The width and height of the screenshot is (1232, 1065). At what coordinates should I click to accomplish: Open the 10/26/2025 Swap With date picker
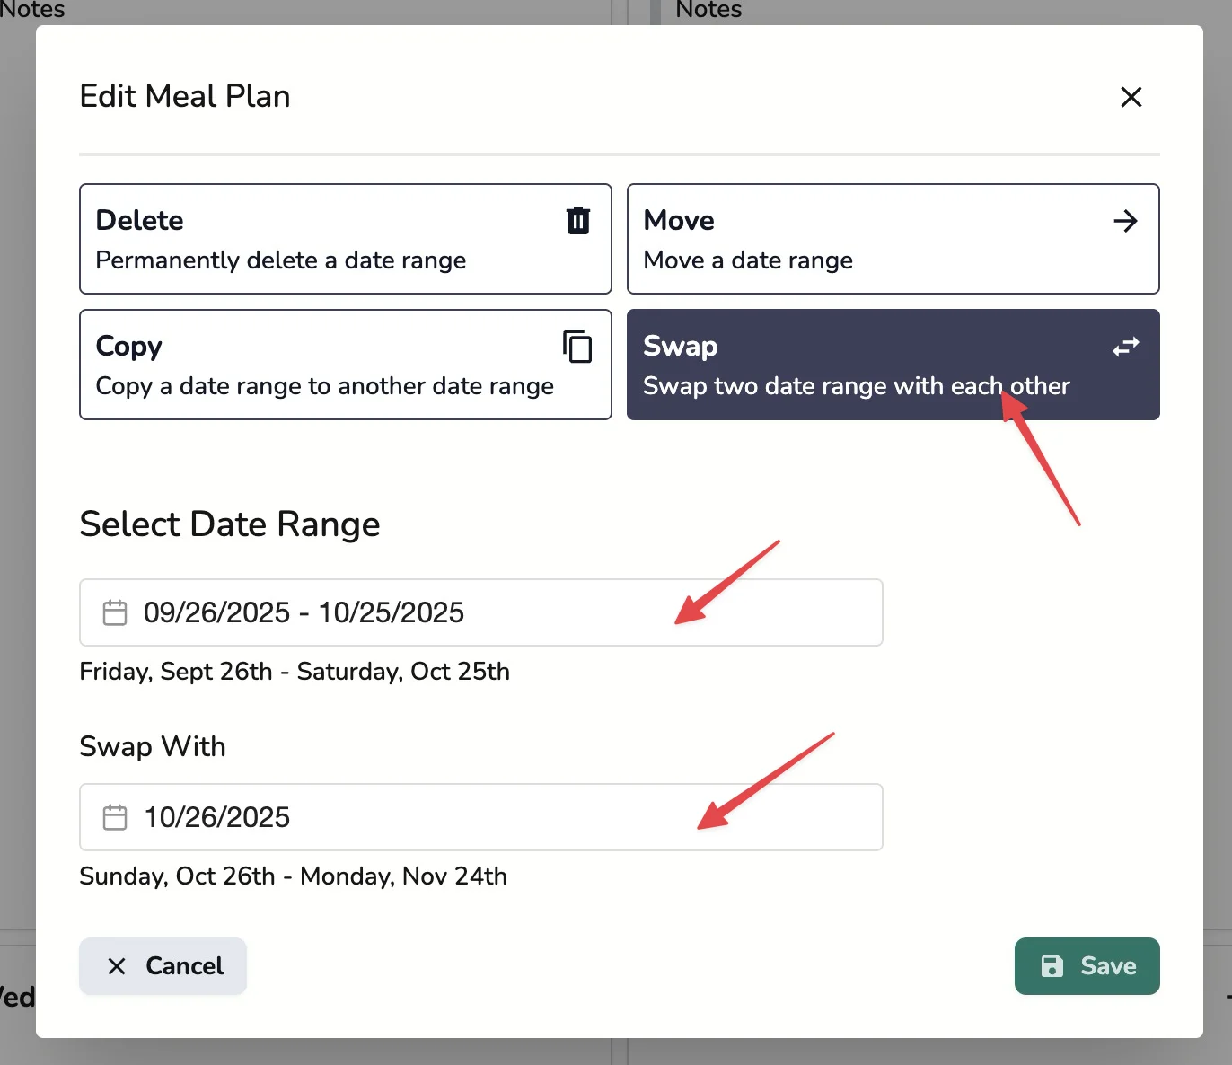tap(480, 817)
